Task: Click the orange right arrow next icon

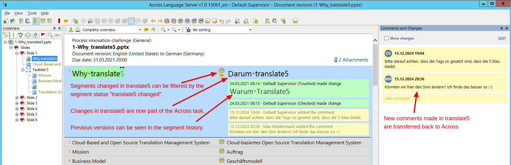Action: pos(160,21)
